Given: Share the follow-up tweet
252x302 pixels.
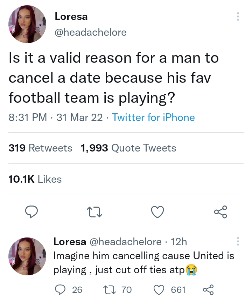Looking at the screenshot, I should pyautogui.click(x=208, y=289).
